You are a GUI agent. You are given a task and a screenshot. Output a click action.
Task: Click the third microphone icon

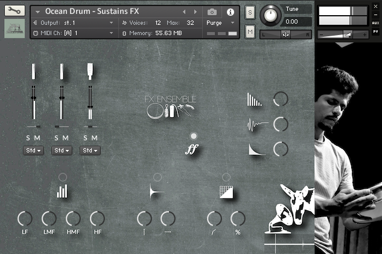point(90,71)
